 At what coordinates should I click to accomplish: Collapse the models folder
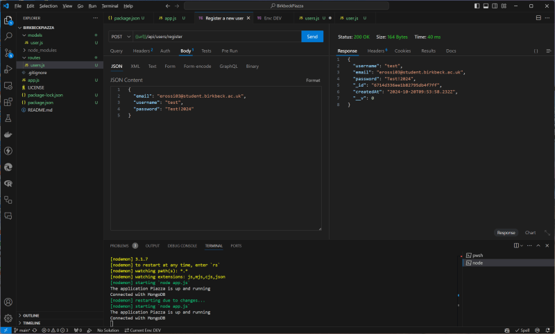24,35
